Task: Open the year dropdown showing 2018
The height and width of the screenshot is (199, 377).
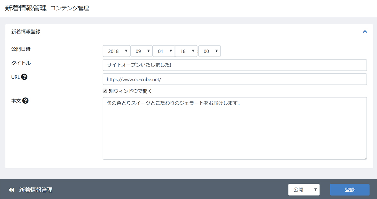Action: click(117, 51)
